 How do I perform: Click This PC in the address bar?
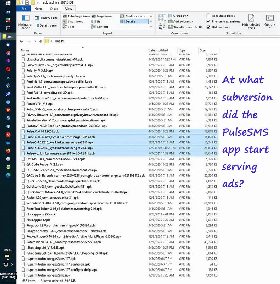click(60, 41)
